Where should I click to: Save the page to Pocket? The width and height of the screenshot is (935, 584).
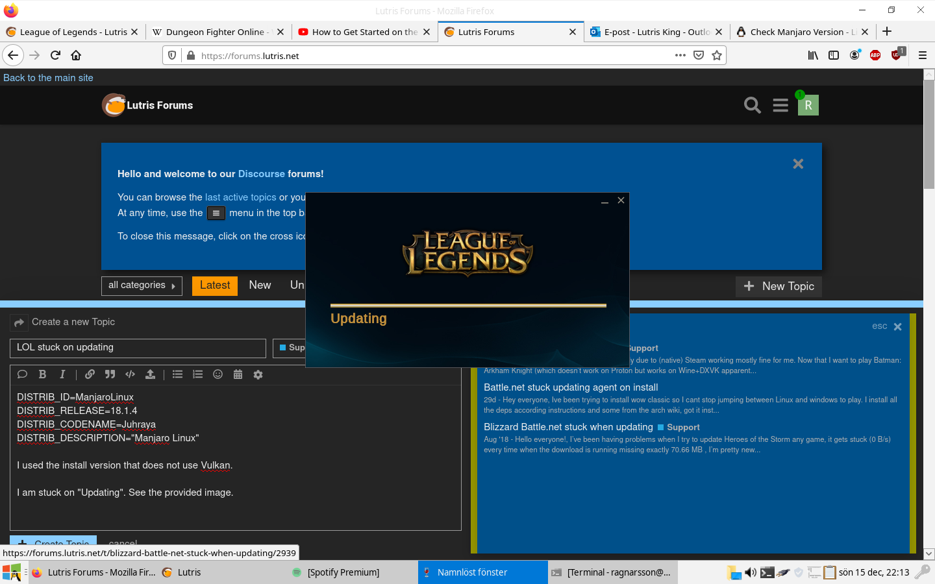(x=699, y=56)
